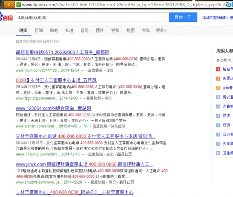Click rank 9 badge in hot words list
The width and height of the screenshot is (233, 197).
click(218, 144)
